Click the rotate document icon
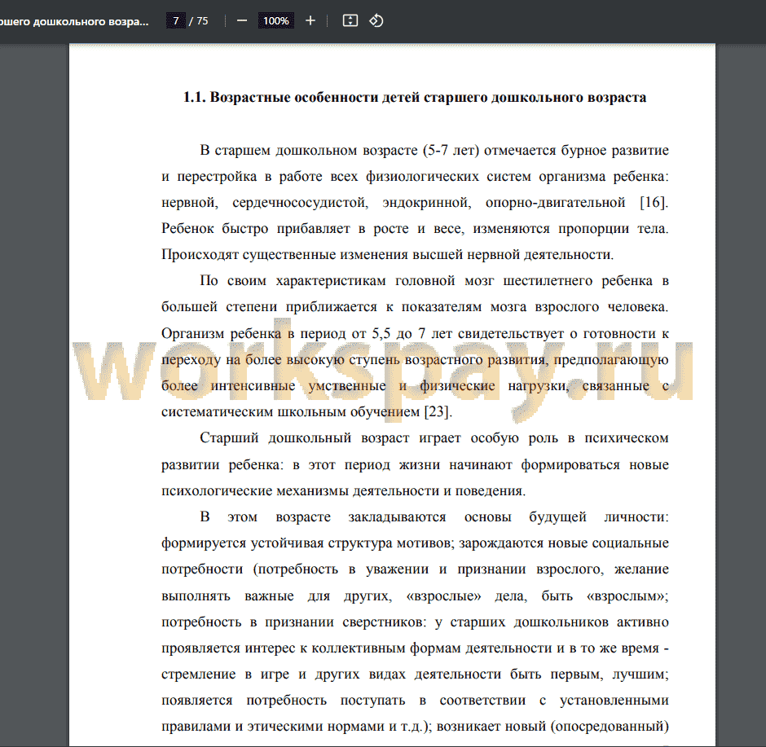 [x=376, y=21]
